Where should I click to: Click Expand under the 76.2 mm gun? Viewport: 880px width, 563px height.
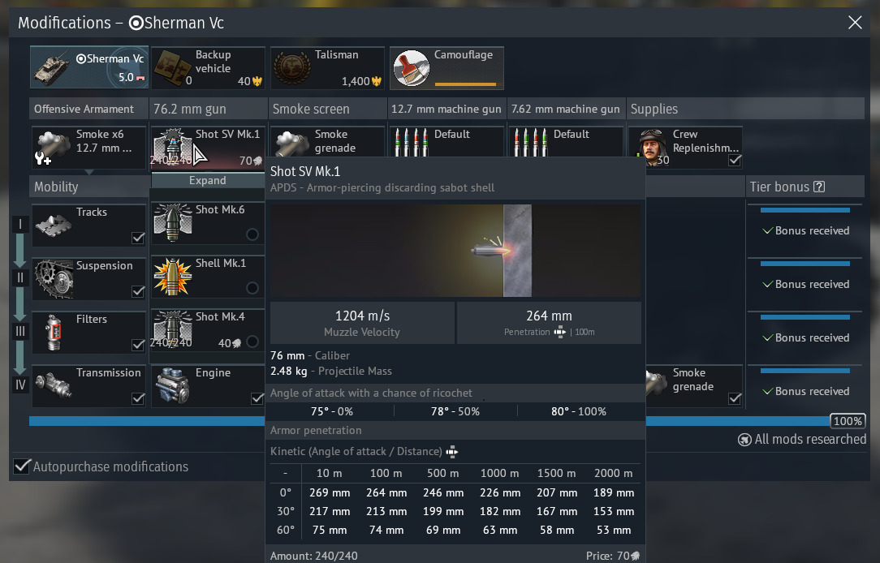(208, 180)
